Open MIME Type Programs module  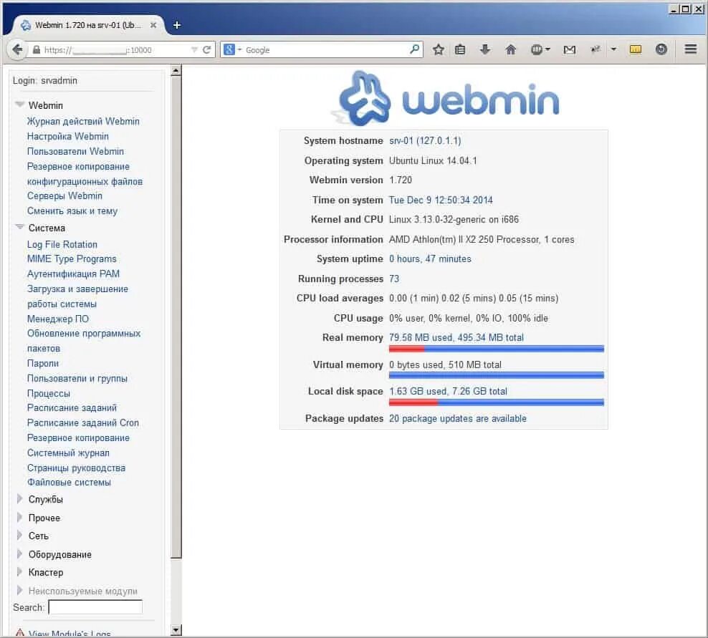coord(72,259)
